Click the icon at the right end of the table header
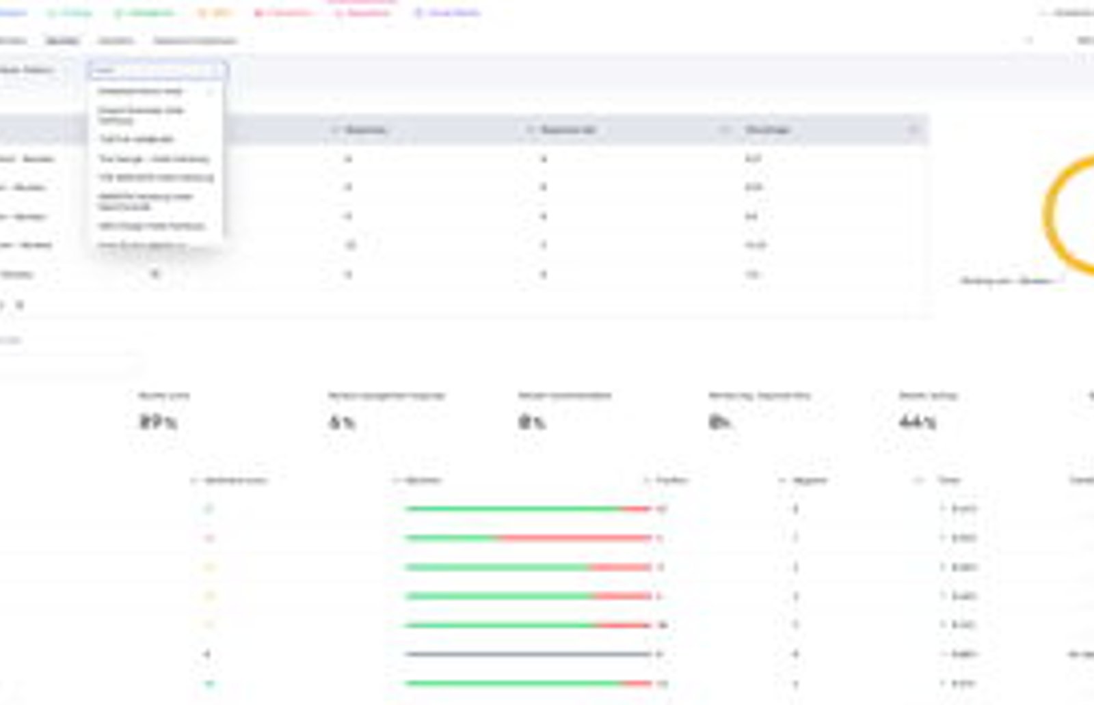 coord(913,130)
